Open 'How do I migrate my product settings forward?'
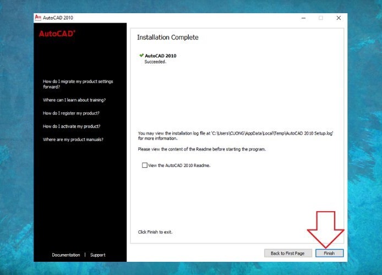Screen dimensions: 382x275 coord(78,84)
